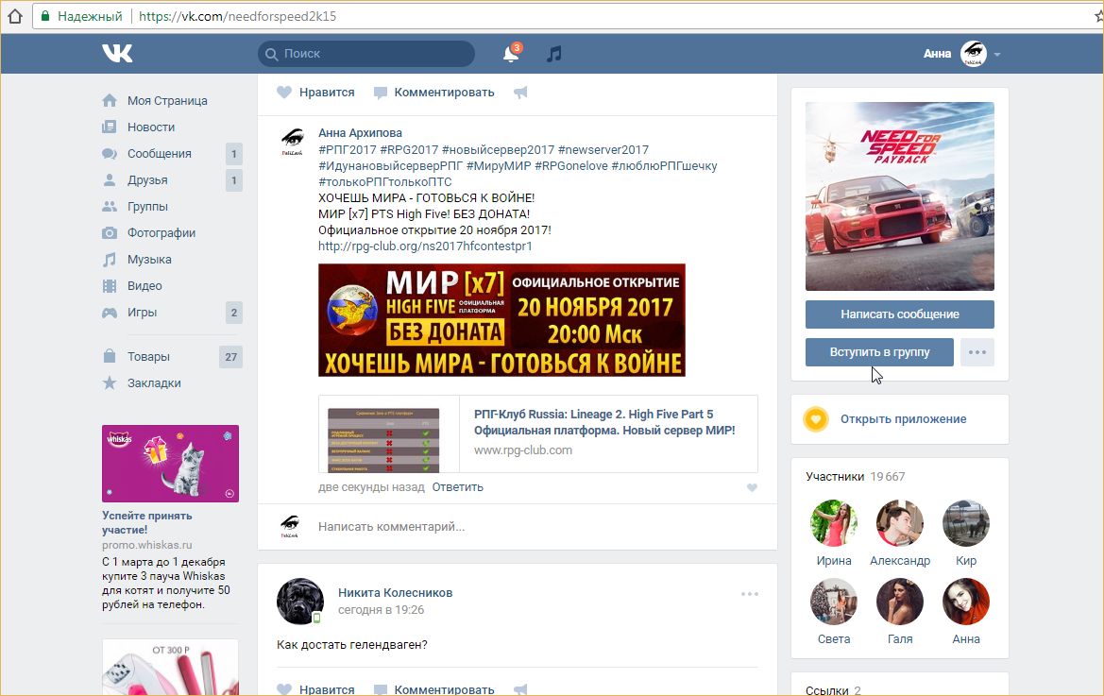1104x696 pixels.
Task: Click the Группы people icon
Action: point(110,207)
